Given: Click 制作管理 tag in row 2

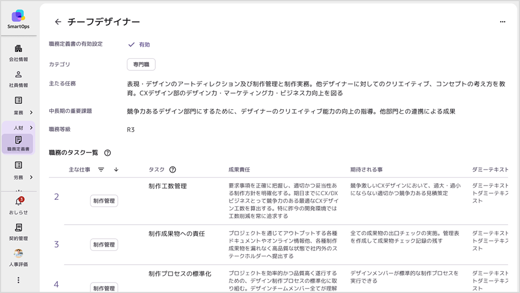Looking at the screenshot, I should click(104, 201).
